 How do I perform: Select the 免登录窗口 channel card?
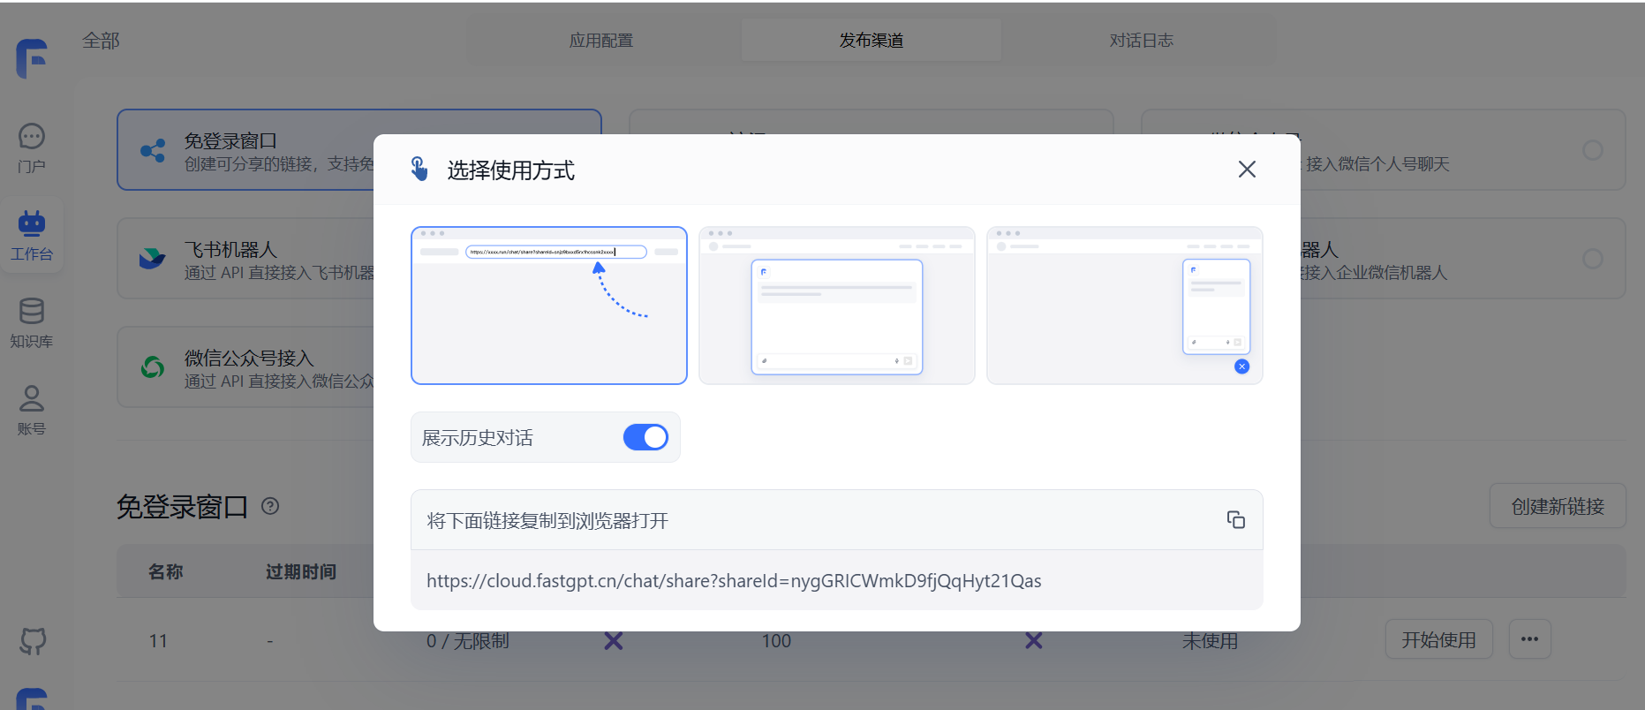[359, 150]
